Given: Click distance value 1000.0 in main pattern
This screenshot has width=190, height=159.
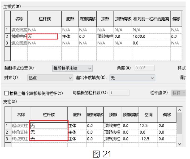Looking at the screenshot, I should pyautogui.click(x=151, y=37).
